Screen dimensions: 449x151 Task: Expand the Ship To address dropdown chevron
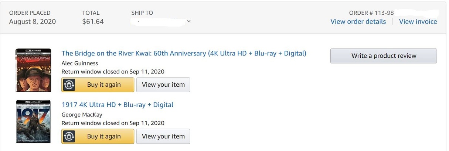[188, 21]
